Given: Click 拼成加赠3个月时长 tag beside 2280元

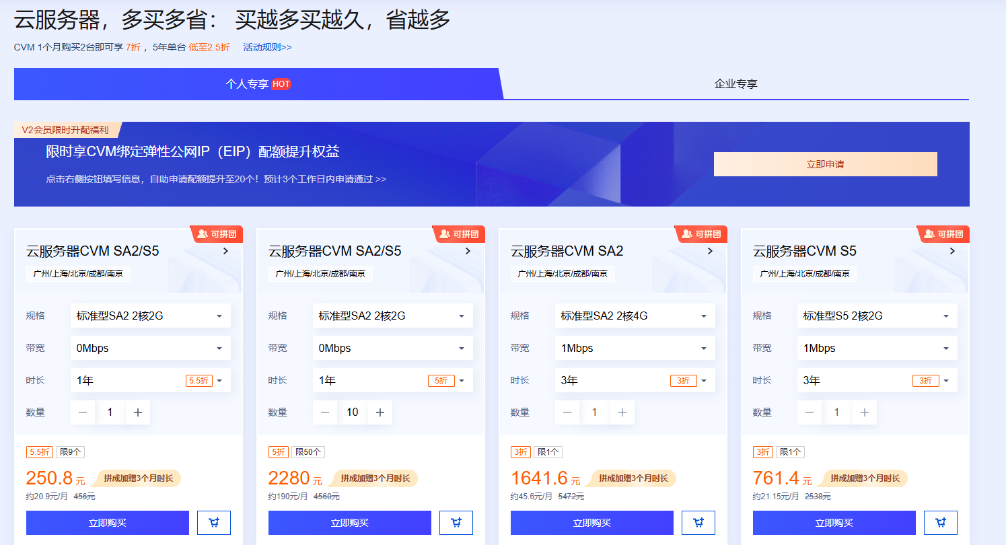Looking at the screenshot, I should [374, 478].
